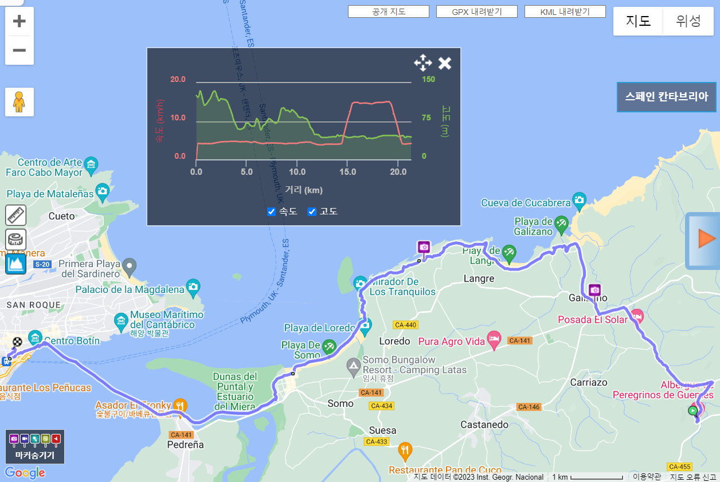Select the ruler measurement tool
The height and width of the screenshot is (482, 720).
pyautogui.click(x=16, y=215)
